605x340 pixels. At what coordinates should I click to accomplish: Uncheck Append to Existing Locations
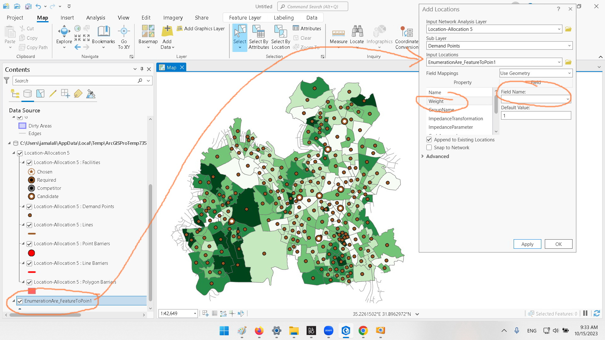click(x=429, y=139)
